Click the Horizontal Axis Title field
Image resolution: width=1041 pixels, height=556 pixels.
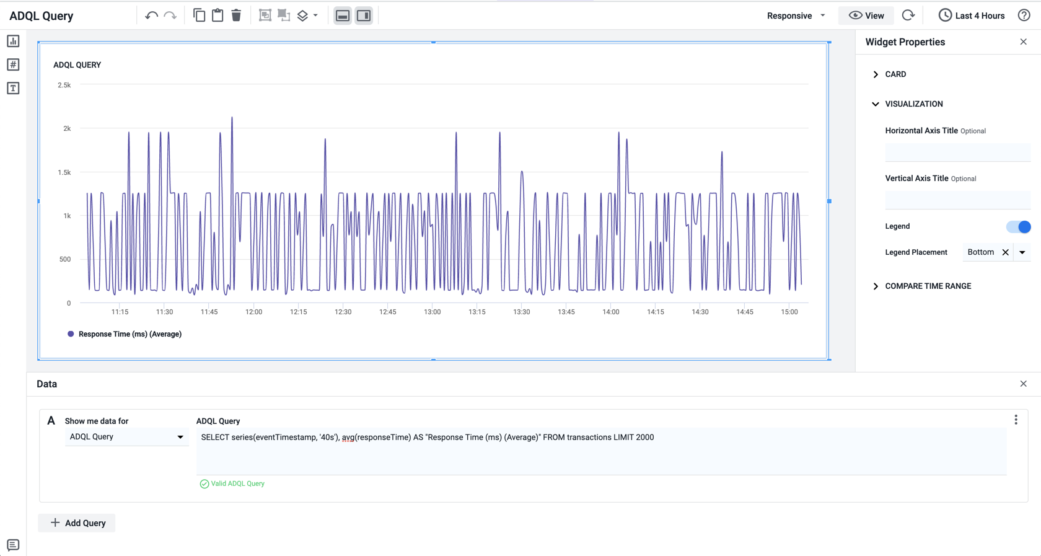[957, 152]
